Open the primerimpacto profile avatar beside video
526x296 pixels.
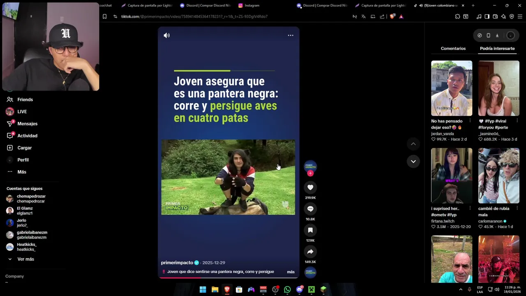pyautogui.click(x=310, y=166)
